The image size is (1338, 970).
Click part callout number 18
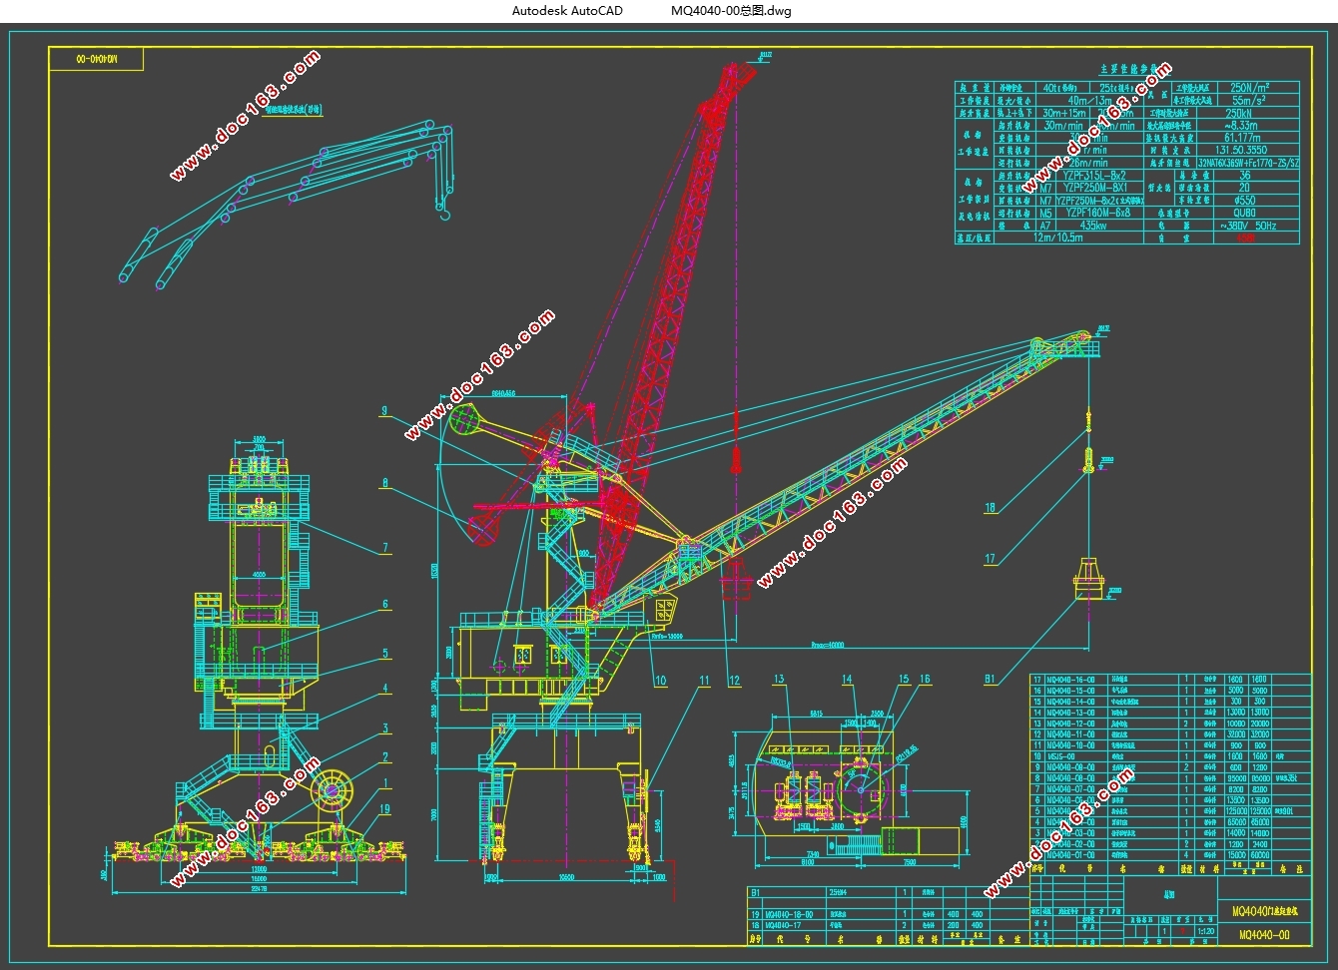[991, 508]
